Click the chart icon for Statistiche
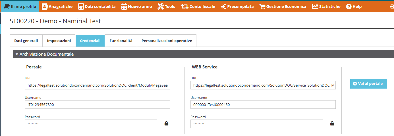The height and width of the screenshot is (136, 394). [315, 7]
